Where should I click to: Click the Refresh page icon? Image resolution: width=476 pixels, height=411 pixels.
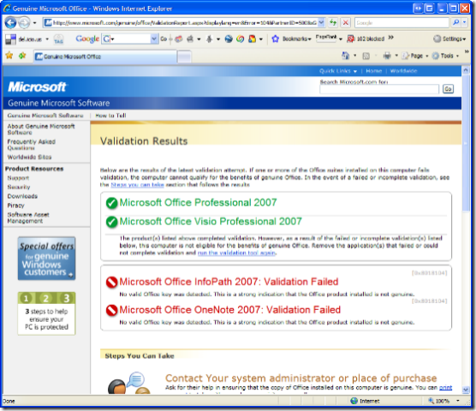click(333, 22)
